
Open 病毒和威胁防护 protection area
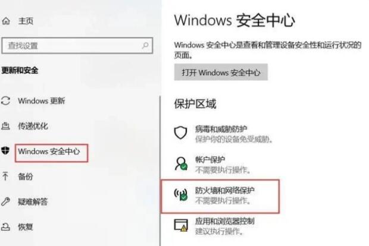224,134
